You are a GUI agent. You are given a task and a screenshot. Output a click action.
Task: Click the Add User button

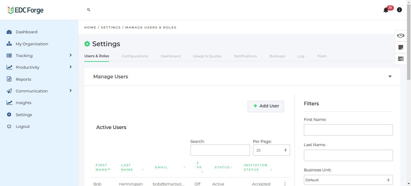pos(266,106)
